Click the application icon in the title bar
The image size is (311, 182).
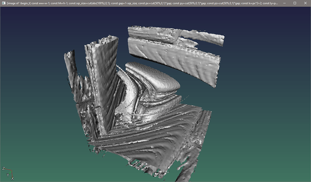coord(3,3)
